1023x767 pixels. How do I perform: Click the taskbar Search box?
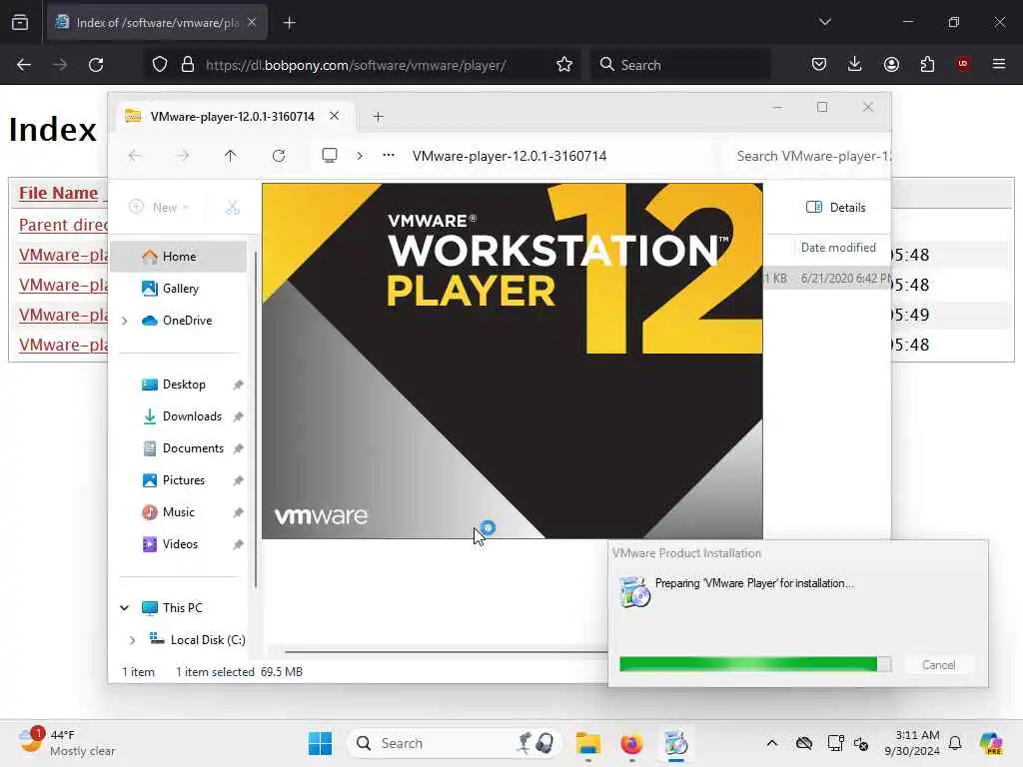click(x=455, y=743)
